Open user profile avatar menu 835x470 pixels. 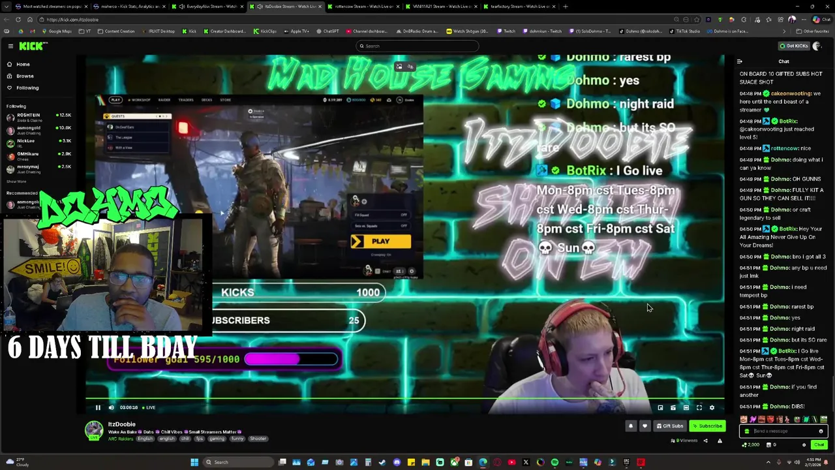(x=817, y=46)
